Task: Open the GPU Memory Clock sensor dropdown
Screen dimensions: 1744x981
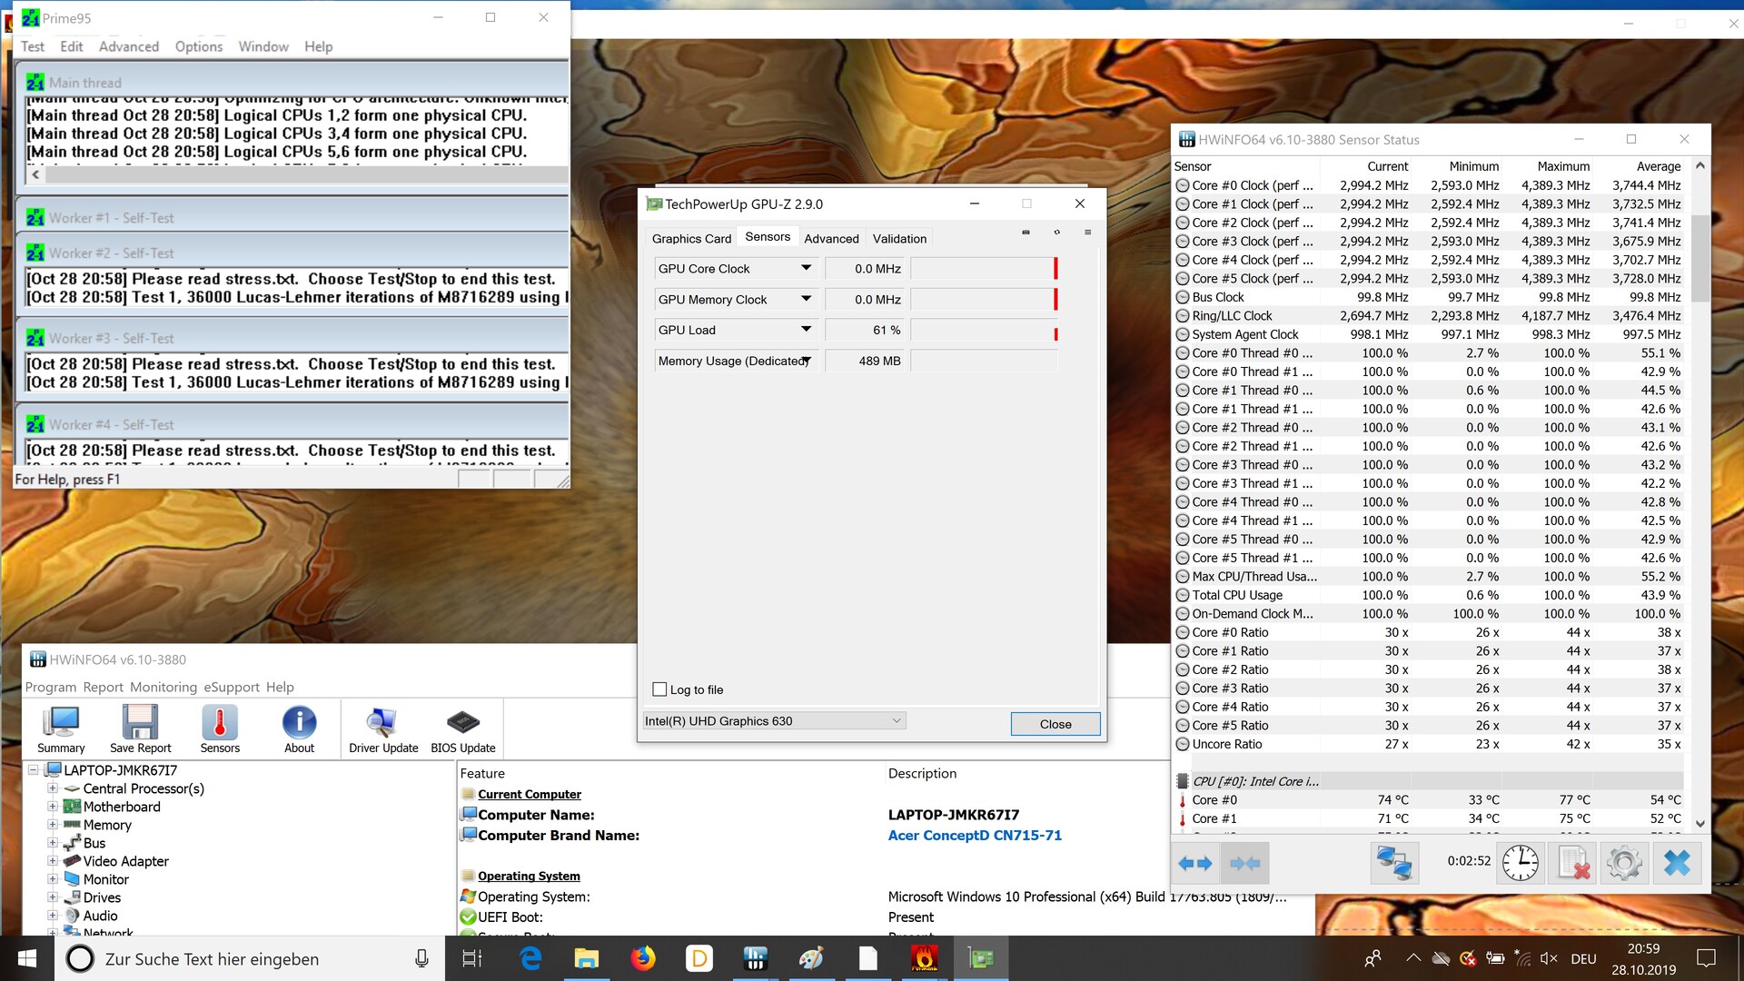Action: coord(806,299)
